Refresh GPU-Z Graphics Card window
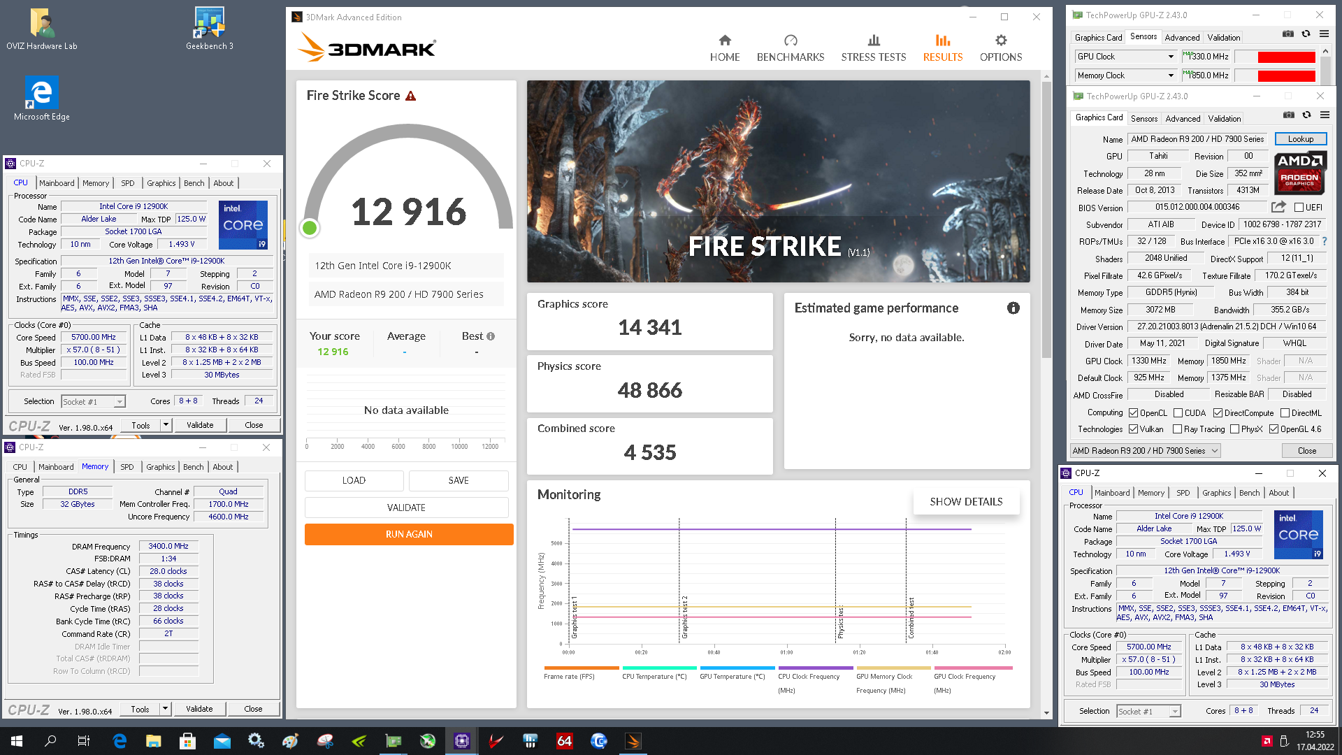The width and height of the screenshot is (1342, 755). (1306, 115)
